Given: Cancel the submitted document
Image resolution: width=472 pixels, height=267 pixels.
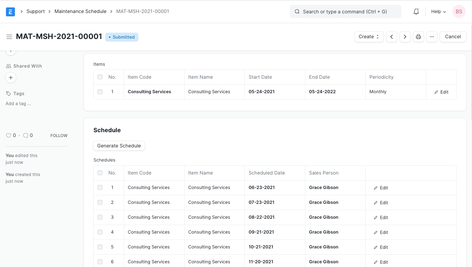Looking at the screenshot, I should [x=453, y=37].
